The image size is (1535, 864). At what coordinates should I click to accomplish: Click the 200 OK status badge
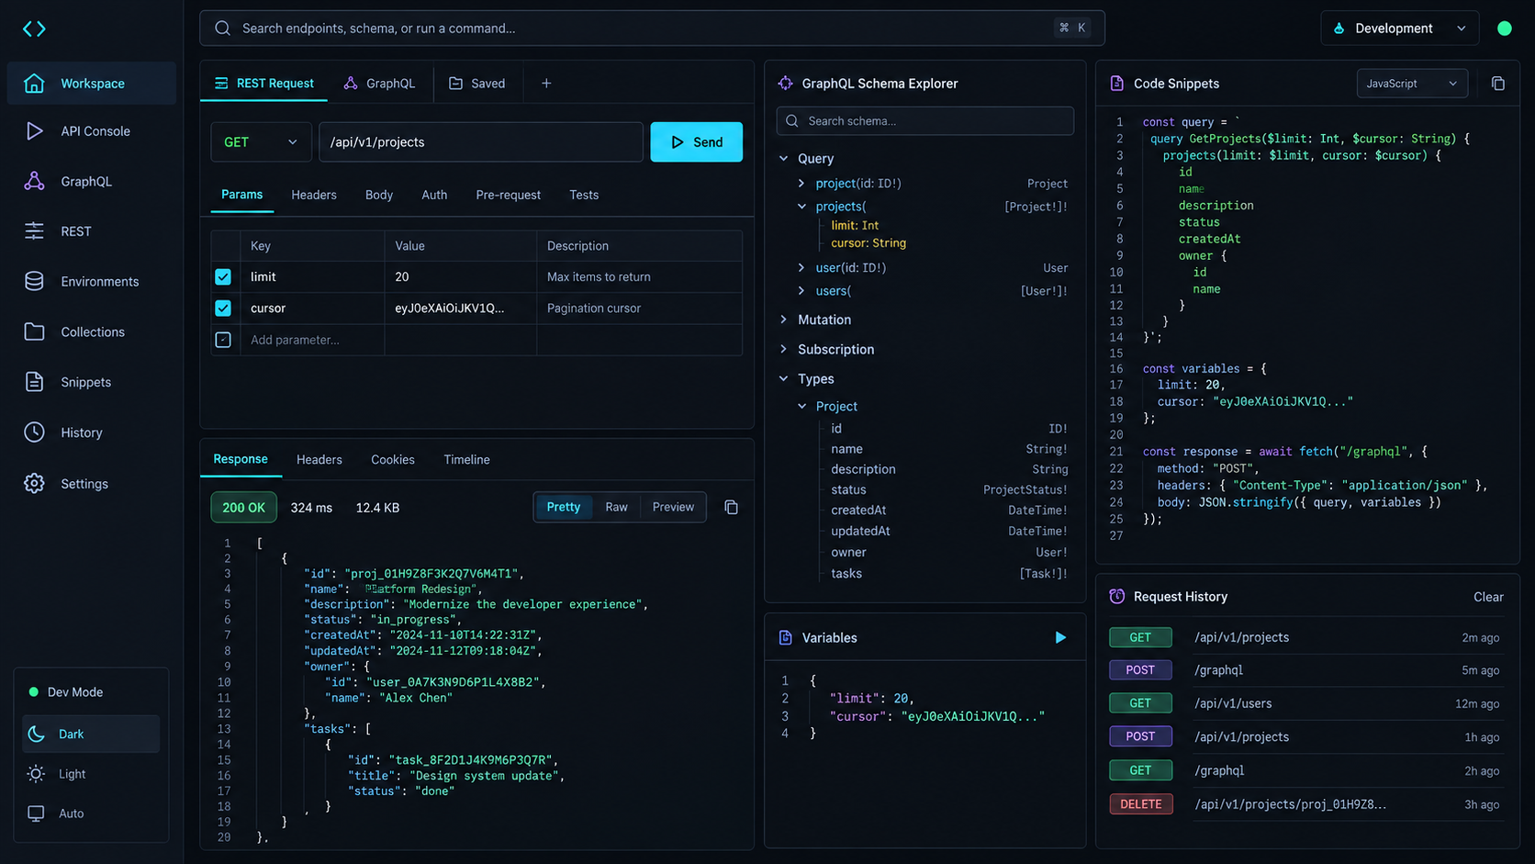pos(243,507)
